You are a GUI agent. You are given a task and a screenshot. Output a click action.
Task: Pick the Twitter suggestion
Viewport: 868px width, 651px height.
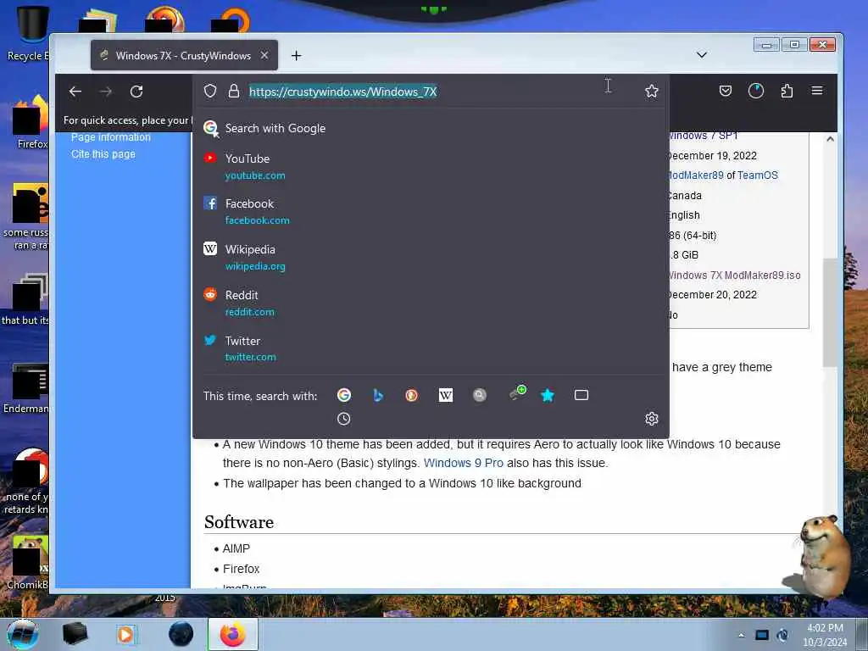point(431,348)
